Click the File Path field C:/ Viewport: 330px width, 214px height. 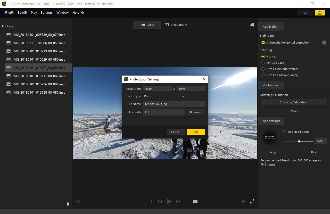click(x=164, y=112)
